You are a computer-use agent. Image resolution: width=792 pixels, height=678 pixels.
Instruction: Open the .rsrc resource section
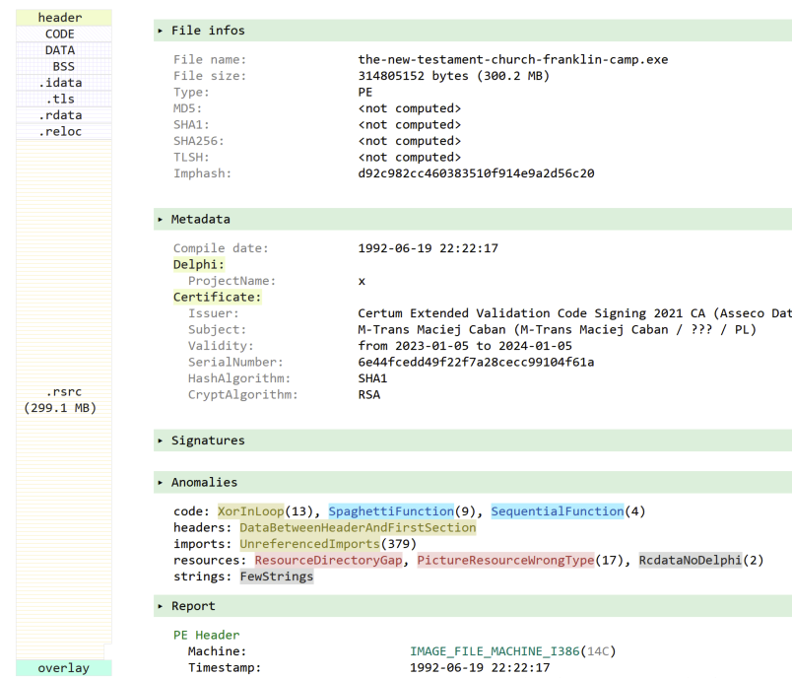pyautogui.click(x=63, y=391)
